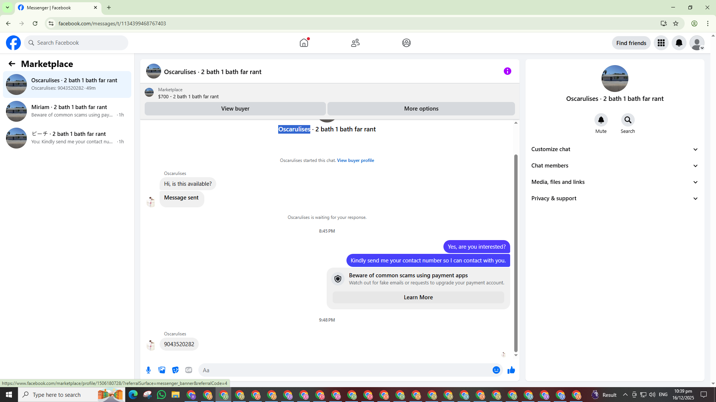Select the Oscarulises conversation in list
This screenshot has width=716, height=402.
pos(67,84)
